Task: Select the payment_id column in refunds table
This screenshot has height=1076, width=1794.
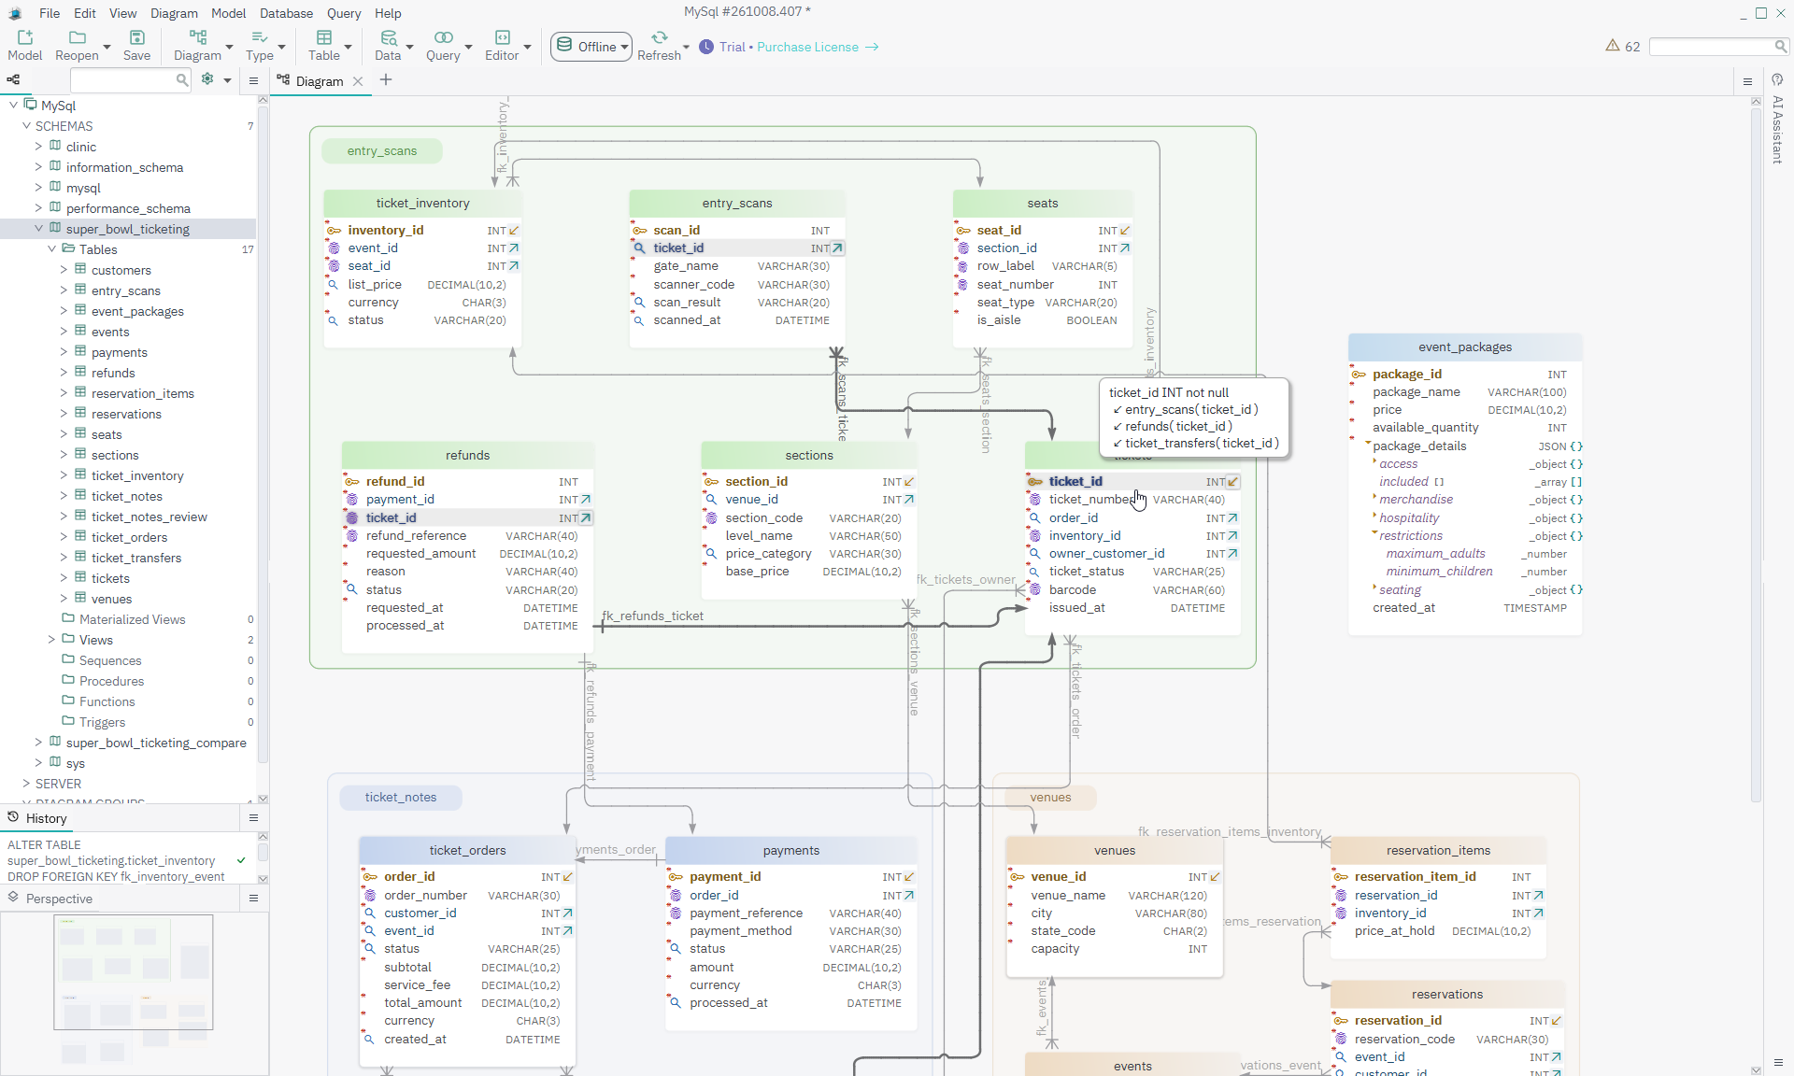Action: tap(467, 500)
